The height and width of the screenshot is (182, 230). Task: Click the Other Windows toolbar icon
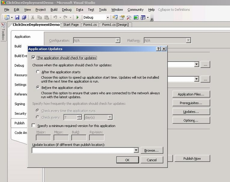tap(143, 18)
